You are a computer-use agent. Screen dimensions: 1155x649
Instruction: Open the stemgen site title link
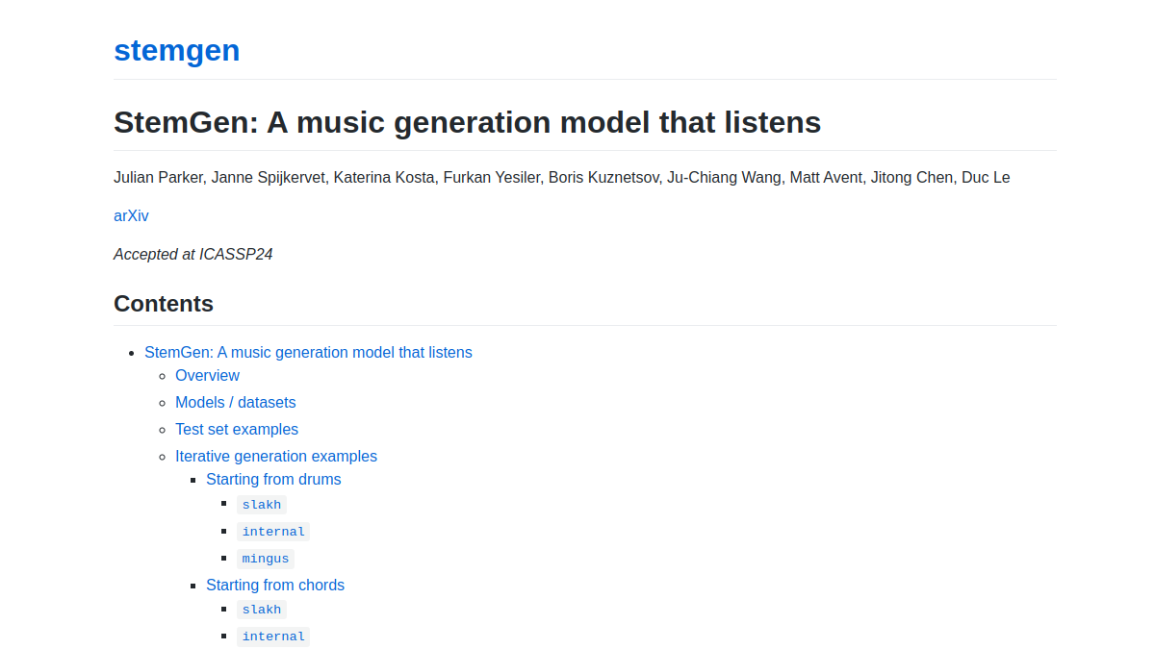click(x=176, y=50)
